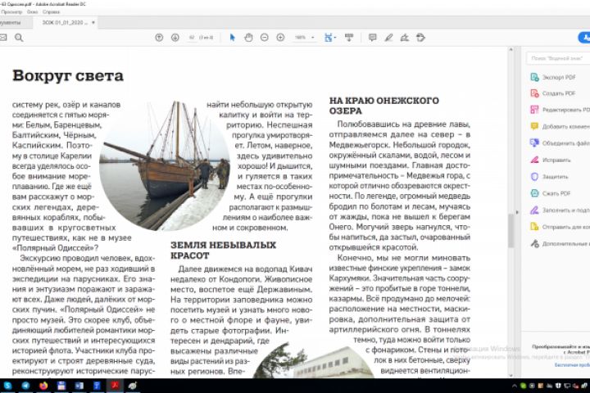This screenshot has width=590, height=393.
Task: Open Экспорт PDF in tools panel
Action: point(553,77)
